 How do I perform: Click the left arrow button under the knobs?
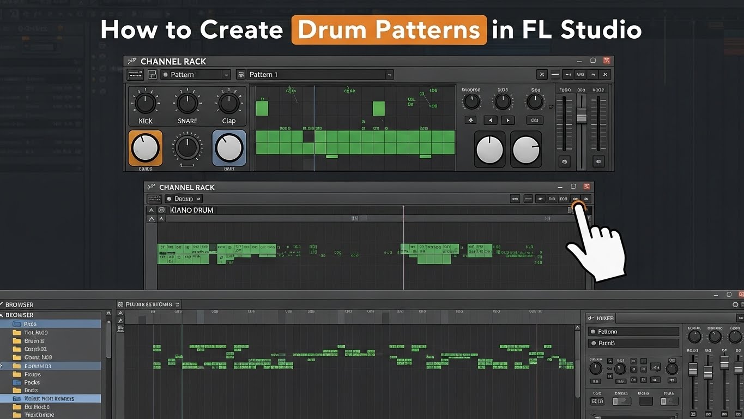491,120
